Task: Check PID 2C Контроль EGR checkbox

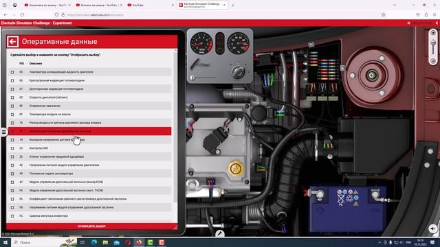Action: pos(12,148)
